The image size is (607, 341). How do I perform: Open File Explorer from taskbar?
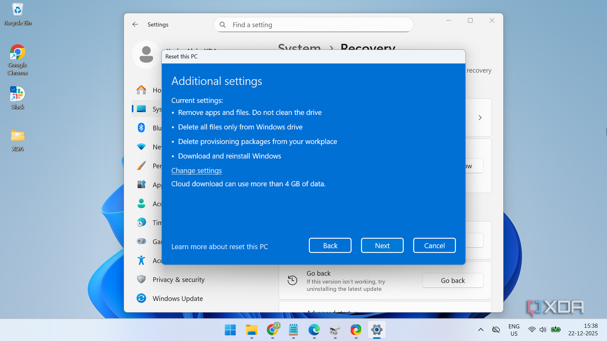(x=252, y=330)
